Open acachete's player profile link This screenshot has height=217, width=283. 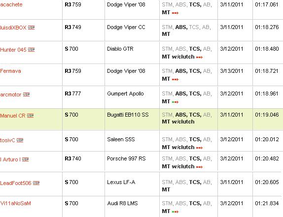[11, 4]
